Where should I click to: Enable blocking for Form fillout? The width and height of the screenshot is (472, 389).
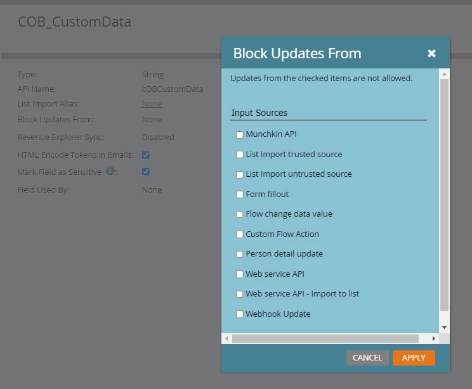pos(240,194)
